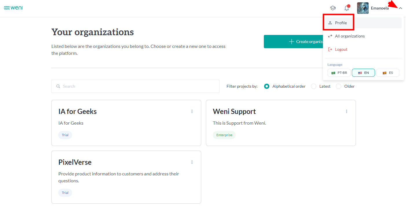Click the Create organization button
The height and width of the screenshot is (206, 406).
coord(293,42)
